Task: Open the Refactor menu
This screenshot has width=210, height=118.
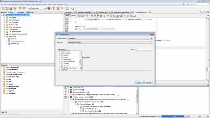Action: 28,4
